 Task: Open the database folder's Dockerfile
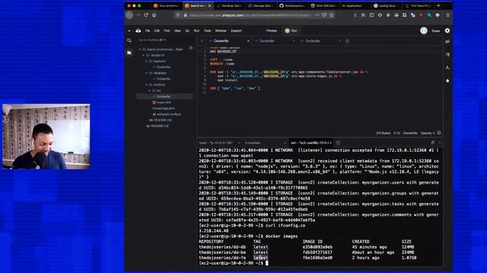point(163,79)
